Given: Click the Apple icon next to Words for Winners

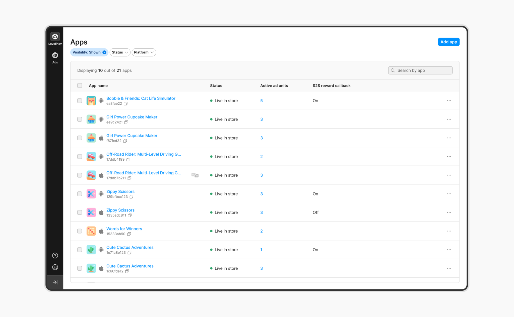Looking at the screenshot, I should click(101, 231).
